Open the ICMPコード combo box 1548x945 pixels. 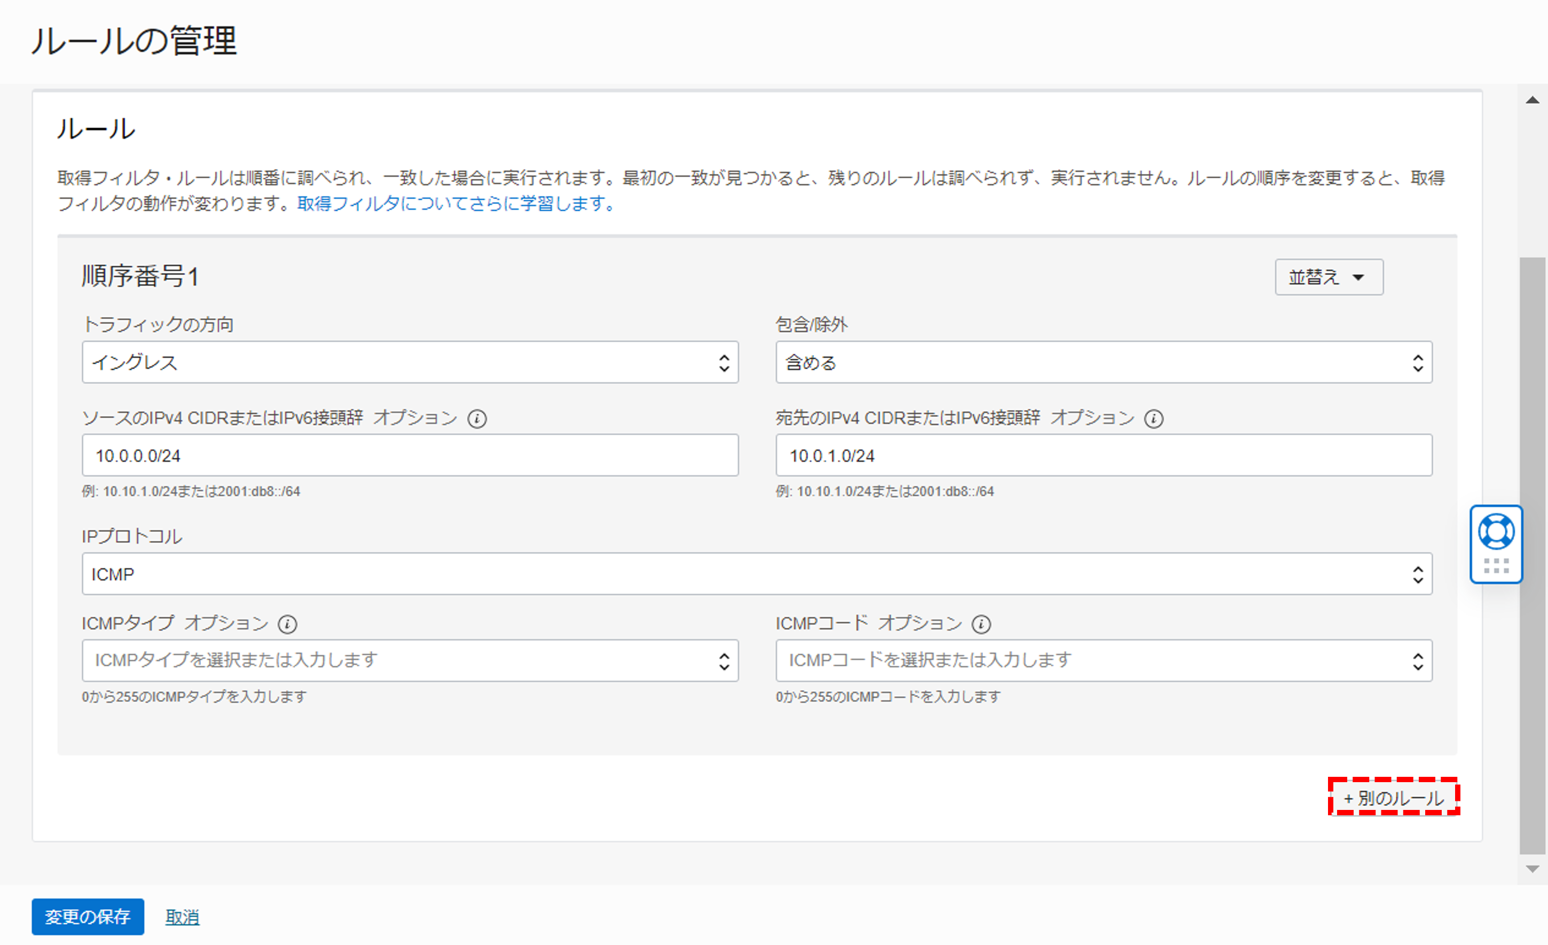[1103, 660]
